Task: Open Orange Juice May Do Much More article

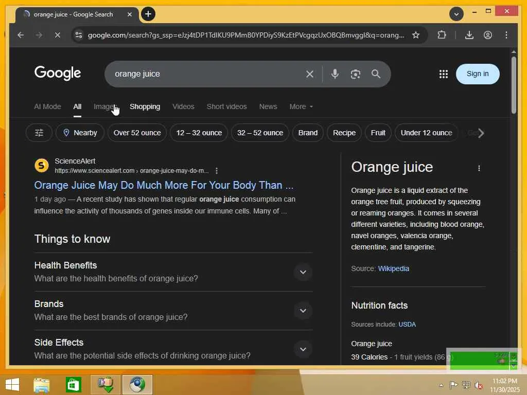Action: coord(164,185)
